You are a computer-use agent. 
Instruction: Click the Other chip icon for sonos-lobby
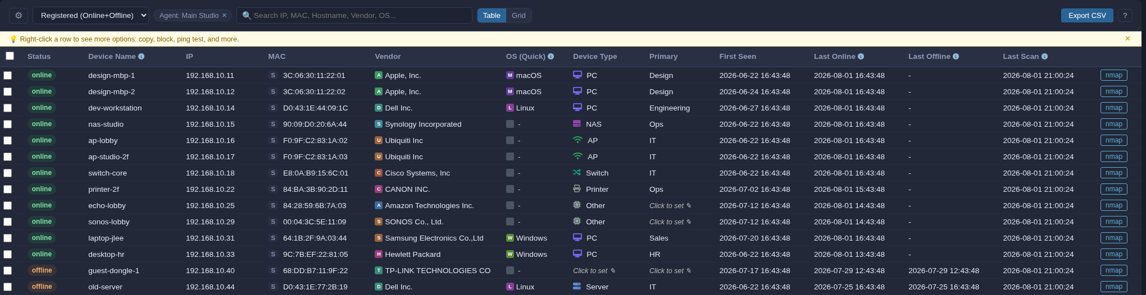[577, 221]
